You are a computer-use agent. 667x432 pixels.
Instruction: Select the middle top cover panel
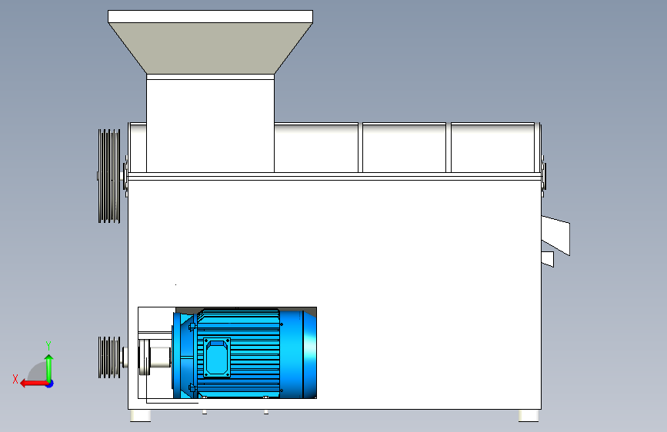(404, 148)
